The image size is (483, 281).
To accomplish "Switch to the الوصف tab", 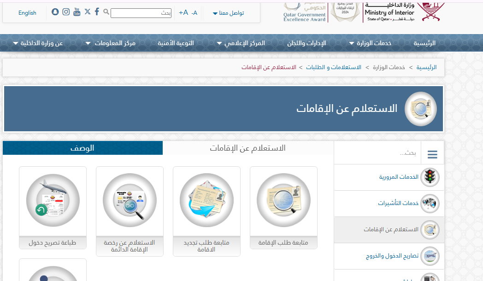I will pyautogui.click(x=82, y=148).
